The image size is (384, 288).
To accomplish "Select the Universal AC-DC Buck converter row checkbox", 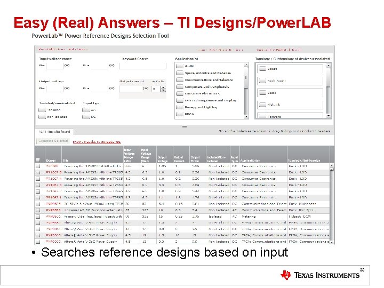I will [x=38, y=210].
